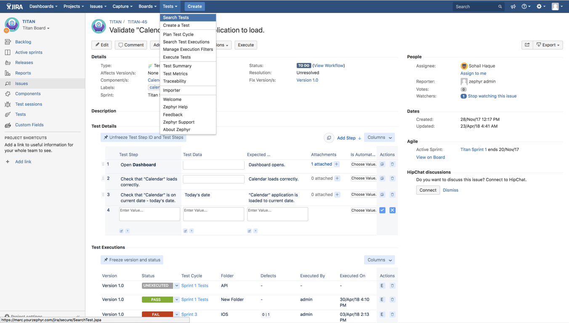This screenshot has height=323, width=569.
Task: Open the settings gear menu
Action: tap(541, 7)
